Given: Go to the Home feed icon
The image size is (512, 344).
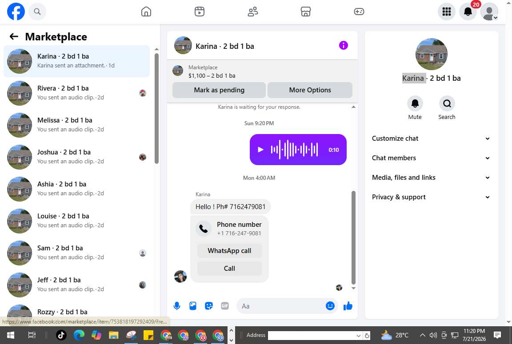Looking at the screenshot, I should (146, 12).
